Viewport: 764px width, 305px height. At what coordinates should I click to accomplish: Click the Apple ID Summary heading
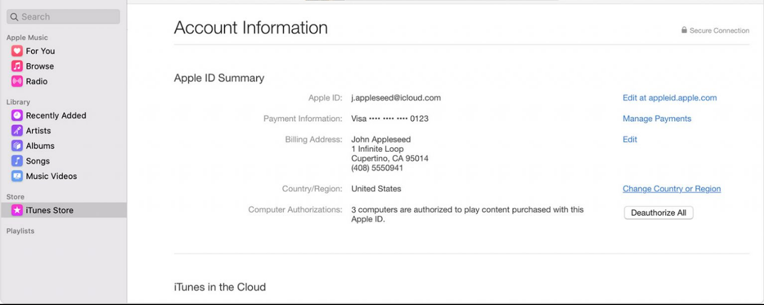click(x=219, y=78)
